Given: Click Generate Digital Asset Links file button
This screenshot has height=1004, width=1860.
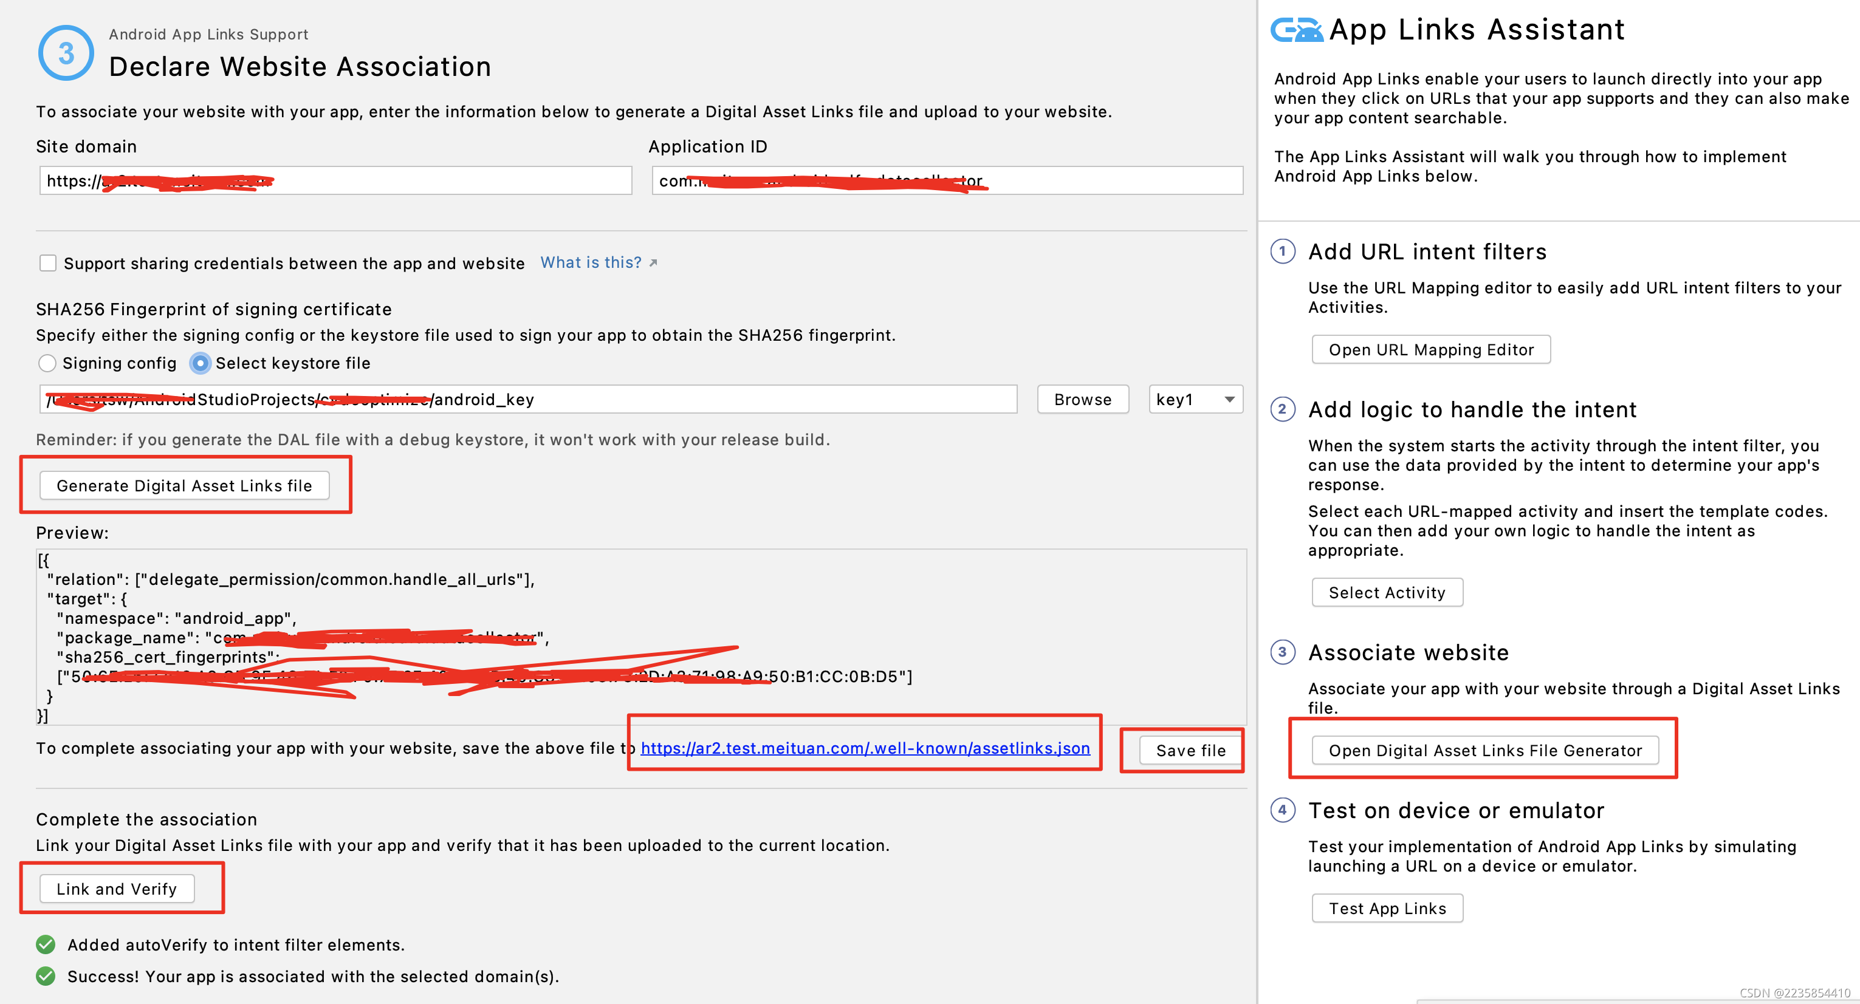Looking at the screenshot, I should [184, 485].
